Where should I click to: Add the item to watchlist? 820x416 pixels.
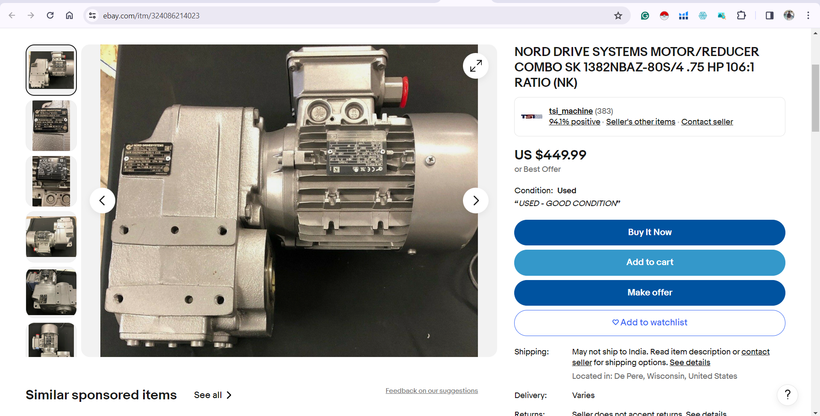pos(650,323)
